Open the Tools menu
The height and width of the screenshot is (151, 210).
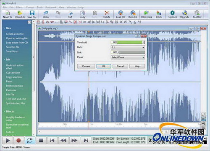click(x=40, y=8)
